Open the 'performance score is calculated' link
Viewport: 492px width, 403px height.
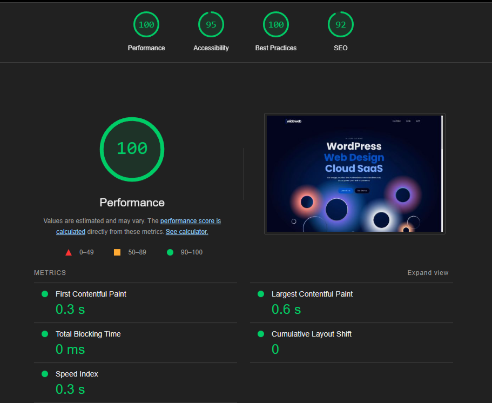(x=191, y=221)
